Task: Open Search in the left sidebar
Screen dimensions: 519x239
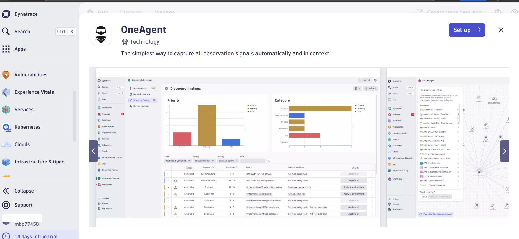Action: (22, 32)
